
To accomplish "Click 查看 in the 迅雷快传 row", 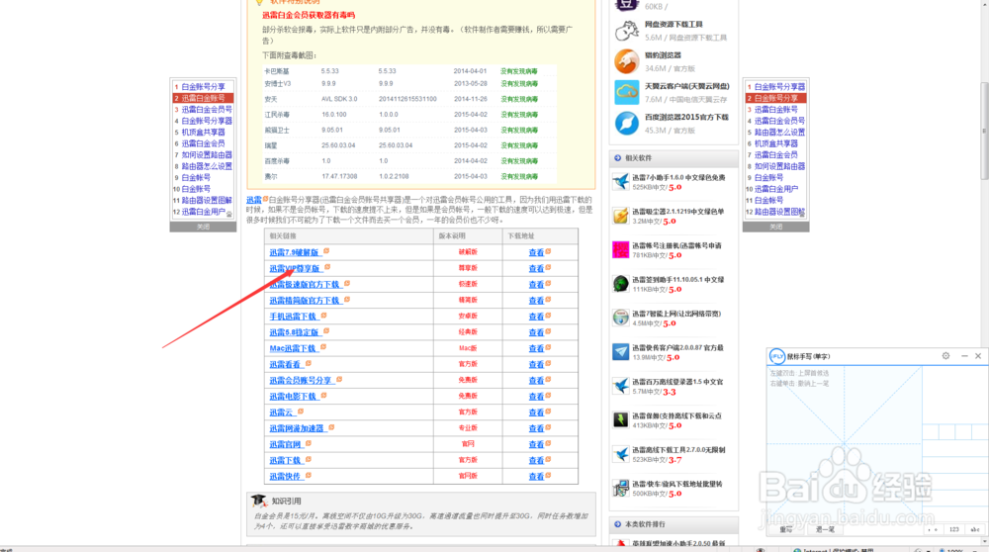I will [536, 476].
